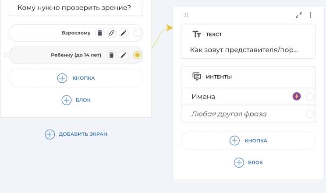The height and width of the screenshot is (193, 326).
Task: Click the ИНТЕНТЫ block header
Action: (x=248, y=77)
